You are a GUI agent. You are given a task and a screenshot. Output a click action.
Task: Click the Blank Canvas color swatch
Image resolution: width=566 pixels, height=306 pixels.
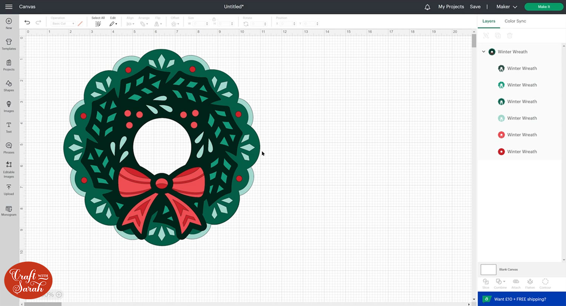pyautogui.click(x=488, y=269)
